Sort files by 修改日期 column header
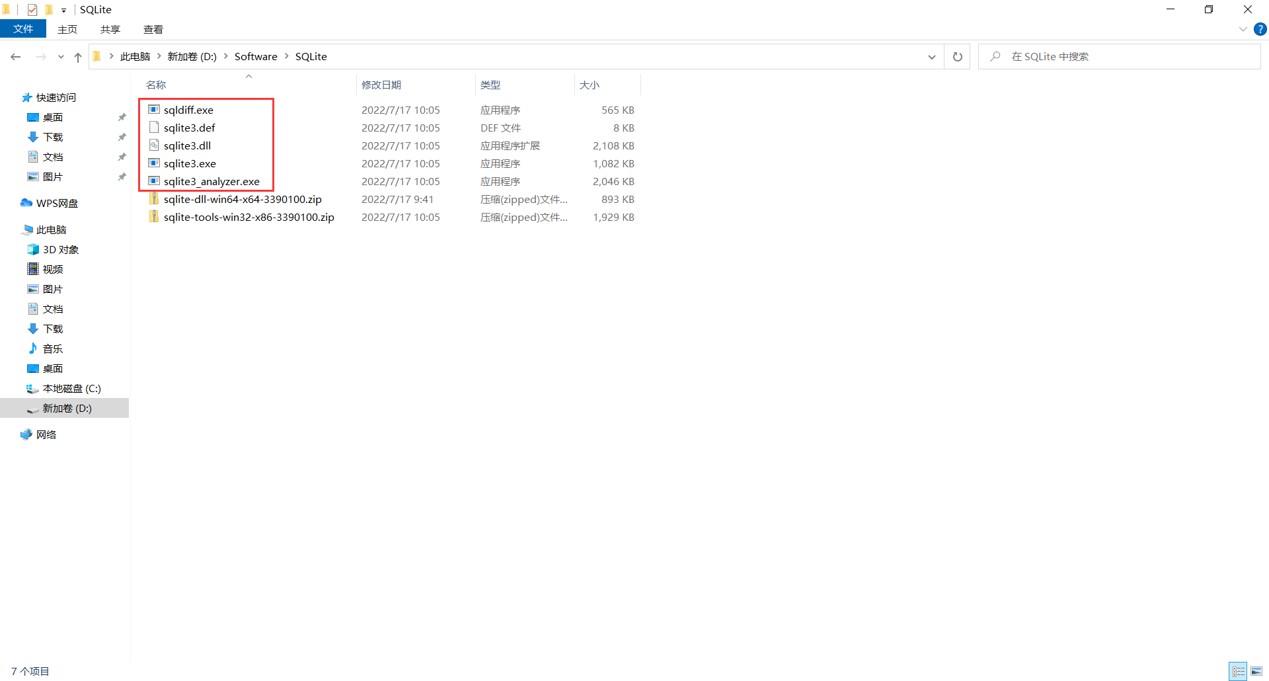Viewport: 1269px width, 681px height. [381, 85]
